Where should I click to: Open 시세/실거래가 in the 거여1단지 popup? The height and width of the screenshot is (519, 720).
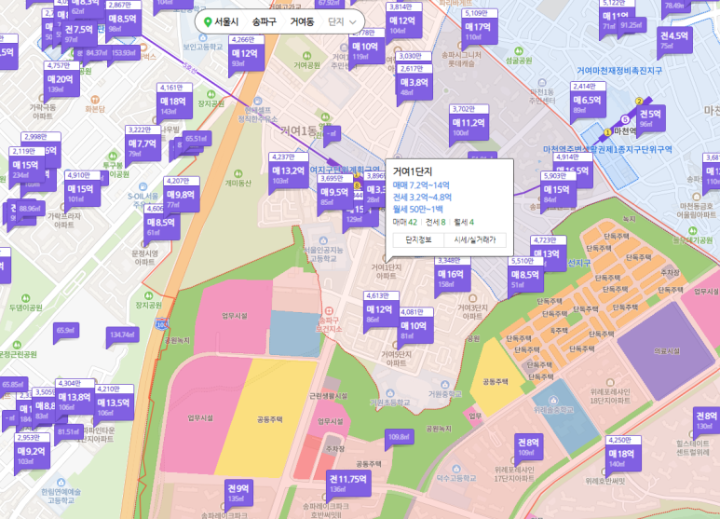tap(475, 239)
